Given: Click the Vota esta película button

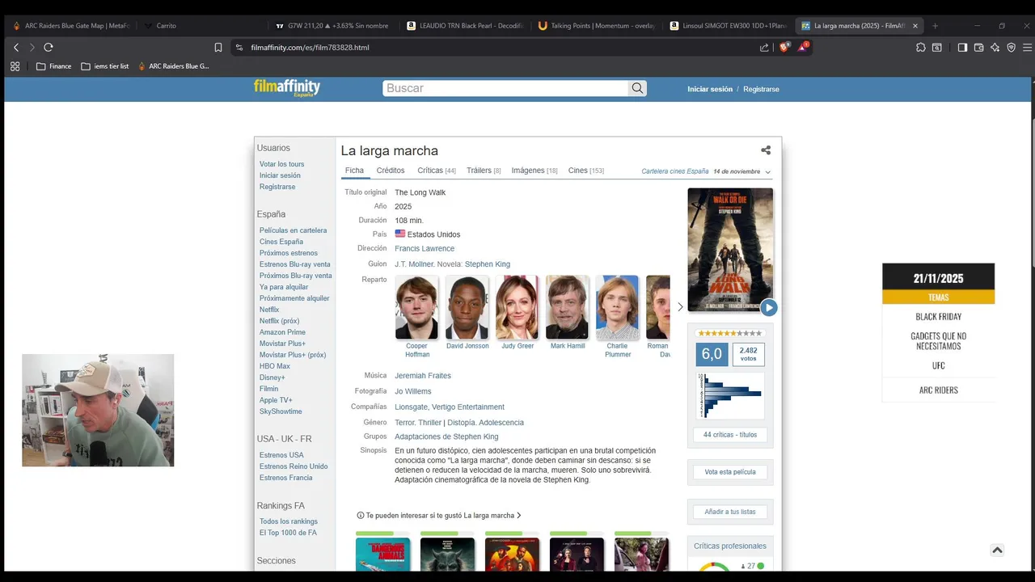Looking at the screenshot, I should click(730, 472).
